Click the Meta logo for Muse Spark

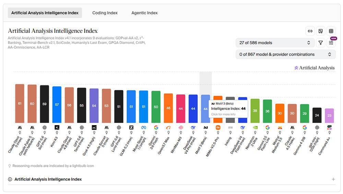point(144,128)
